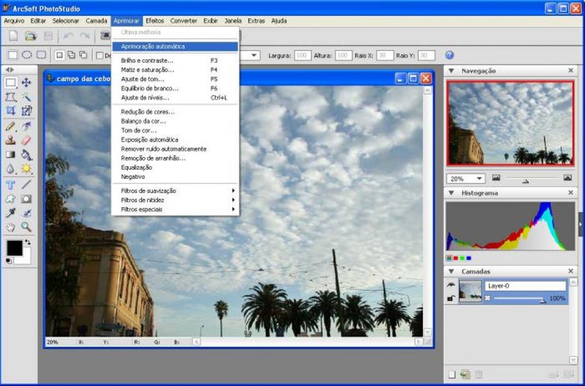Select the Eraser tool
Screen dimensions: 585x386
pos(26,141)
